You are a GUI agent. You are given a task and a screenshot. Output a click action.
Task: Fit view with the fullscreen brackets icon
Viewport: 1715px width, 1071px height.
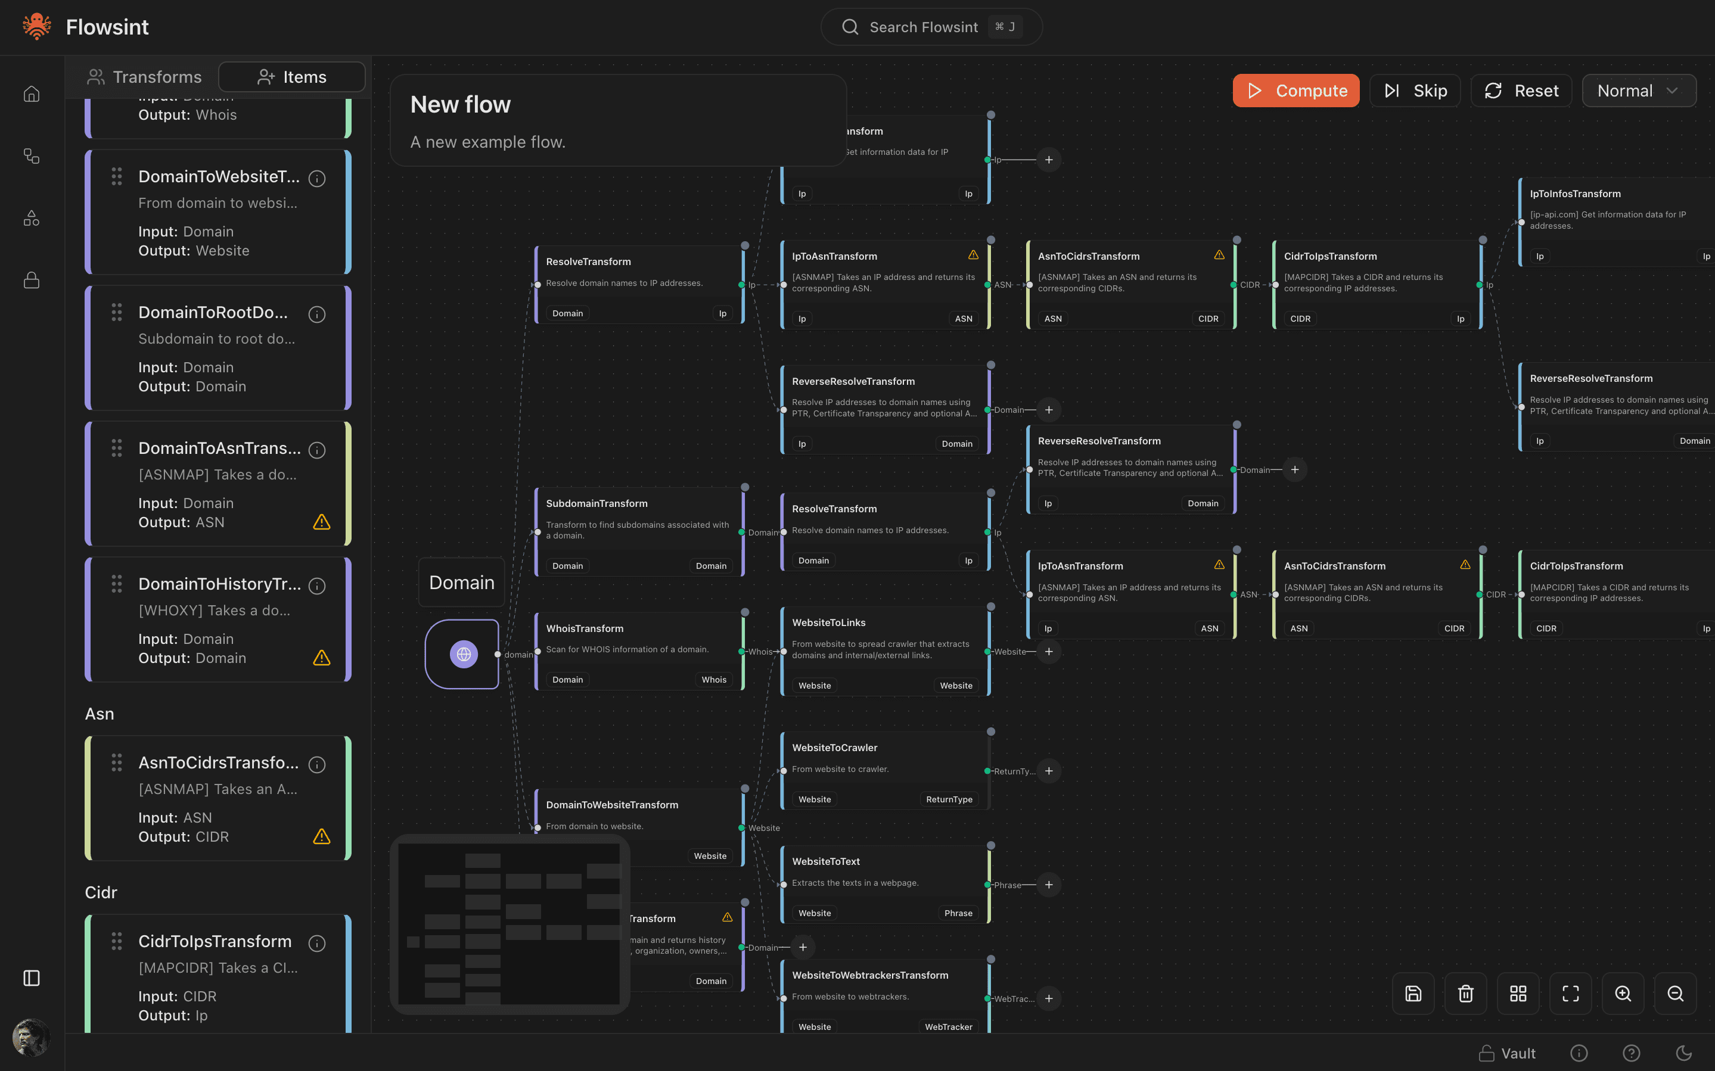click(x=1570, y=993)
